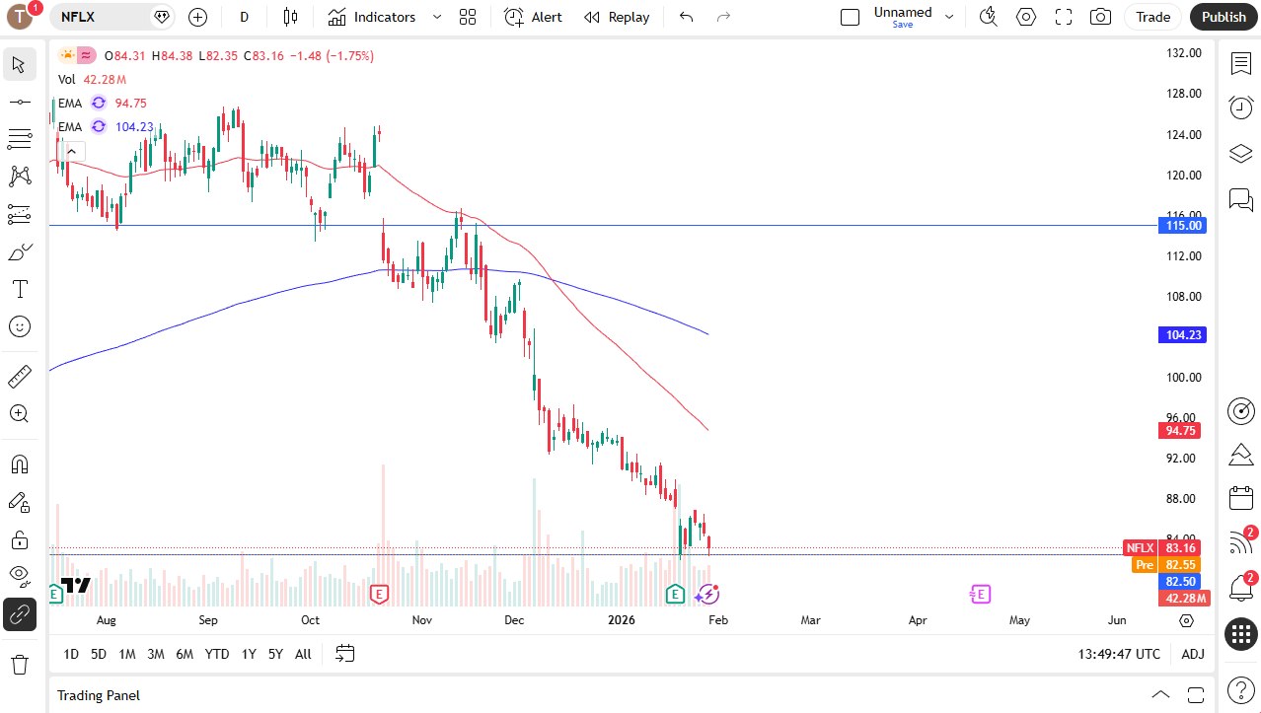Viewport: 1261px width, 713px height.
Task: Open the emoji and icons tool
Action: tap(19, 326)
